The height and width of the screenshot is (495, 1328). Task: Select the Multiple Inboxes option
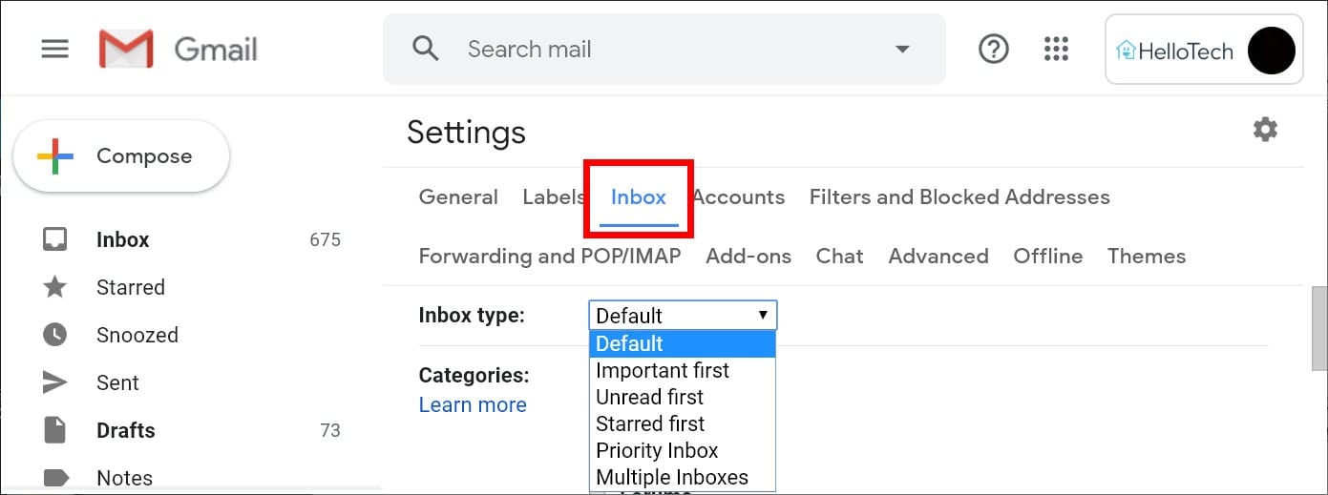(x=672, y=477)
